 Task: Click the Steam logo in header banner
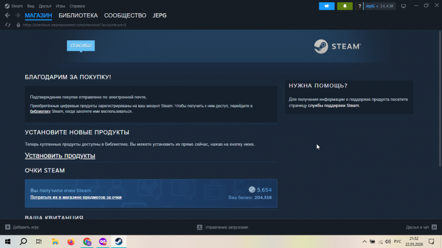tap(337, 46)
